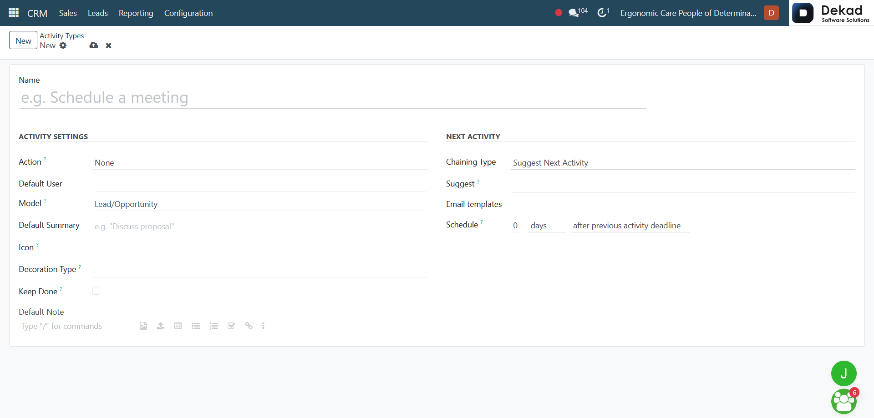Open the 'after previous activity deadline' dropdown
The height and width of the screenshot is (418, 874).
(630, 226)
